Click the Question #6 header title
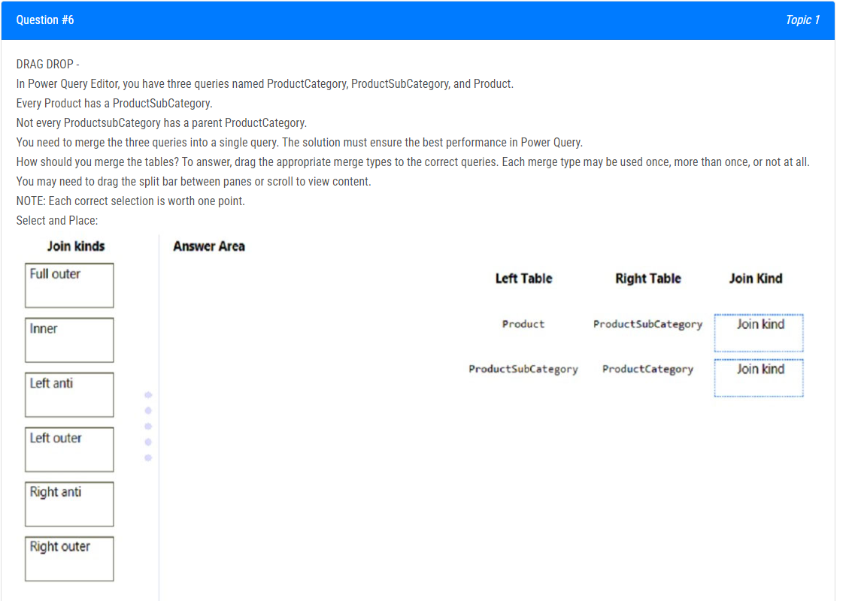This screenshot has width=864, height=601. click(x=45, y=20)
